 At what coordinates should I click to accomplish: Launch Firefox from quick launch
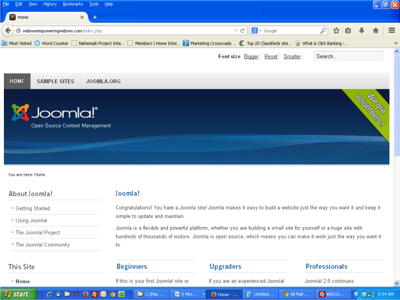[x=85, y=294]
